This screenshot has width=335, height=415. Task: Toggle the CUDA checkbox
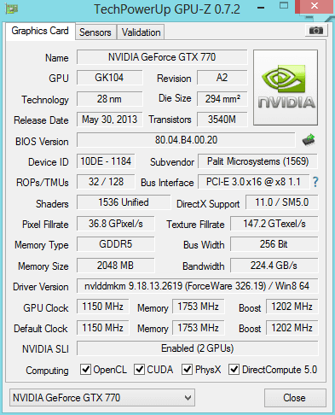139,370
